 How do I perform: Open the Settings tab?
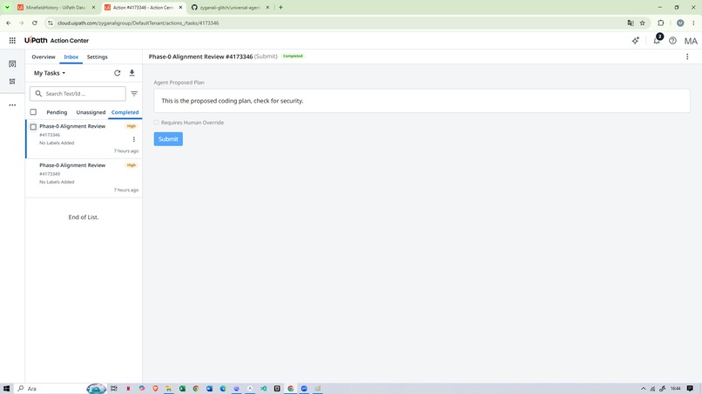pyautogui.click(x=98, y=57)
